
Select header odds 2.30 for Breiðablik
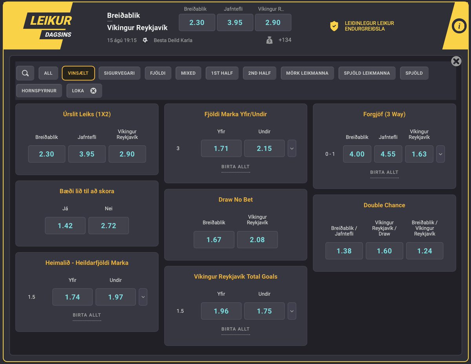[197, 22]
